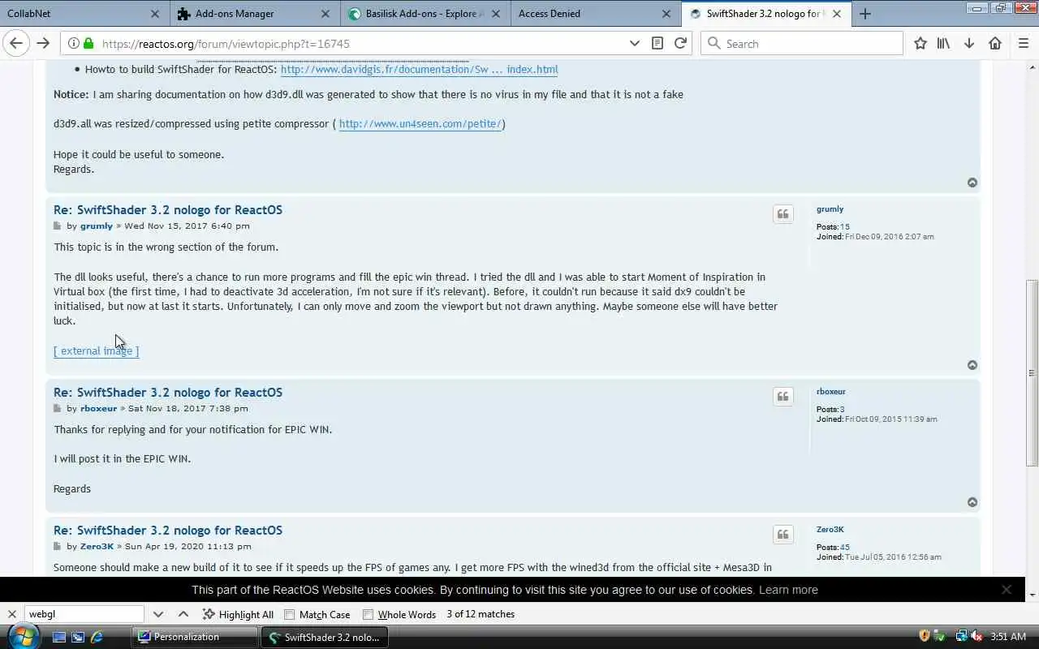Click Learn more in cookie notice

pos(788,590)
